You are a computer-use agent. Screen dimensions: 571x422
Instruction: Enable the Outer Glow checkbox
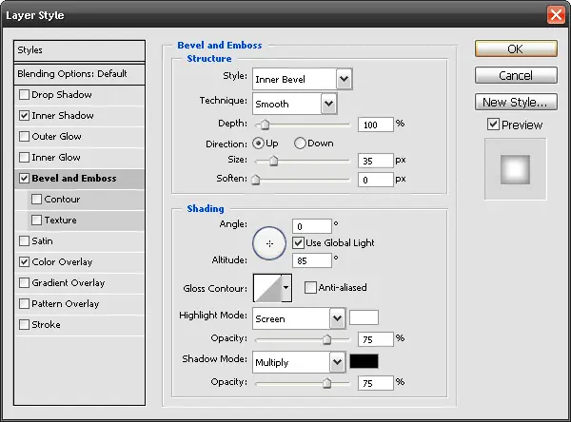click(24, 137)
